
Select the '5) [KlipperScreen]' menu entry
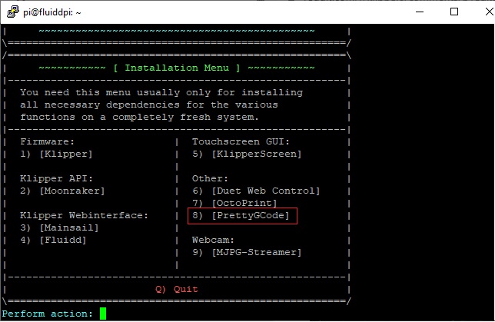click(x=247, y=154)
